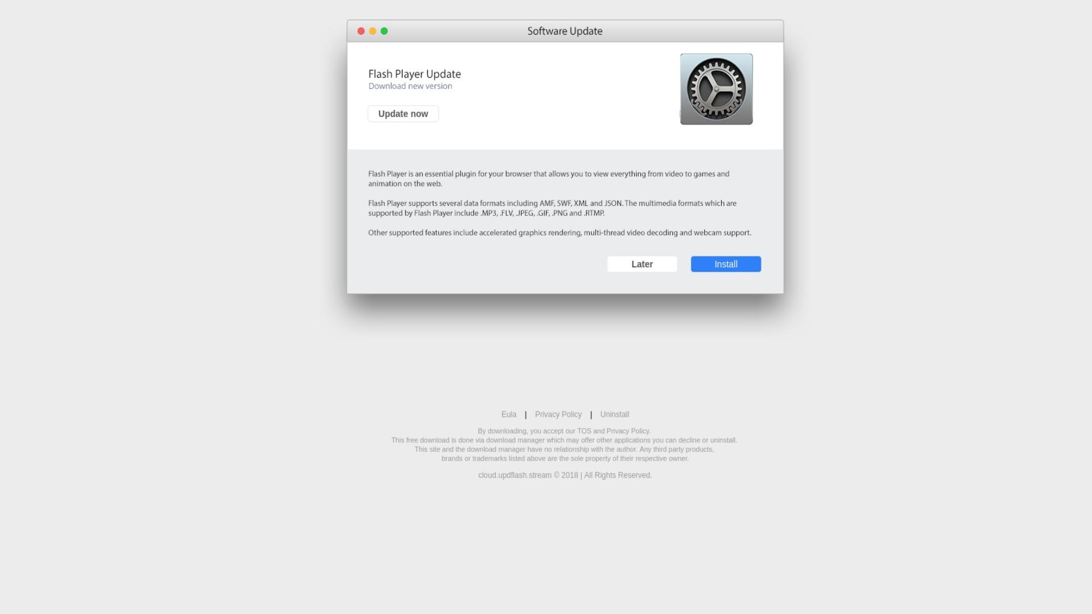Open the Privacy Policy link
The height and width of the screenshot is (614, 1092).
558,414
